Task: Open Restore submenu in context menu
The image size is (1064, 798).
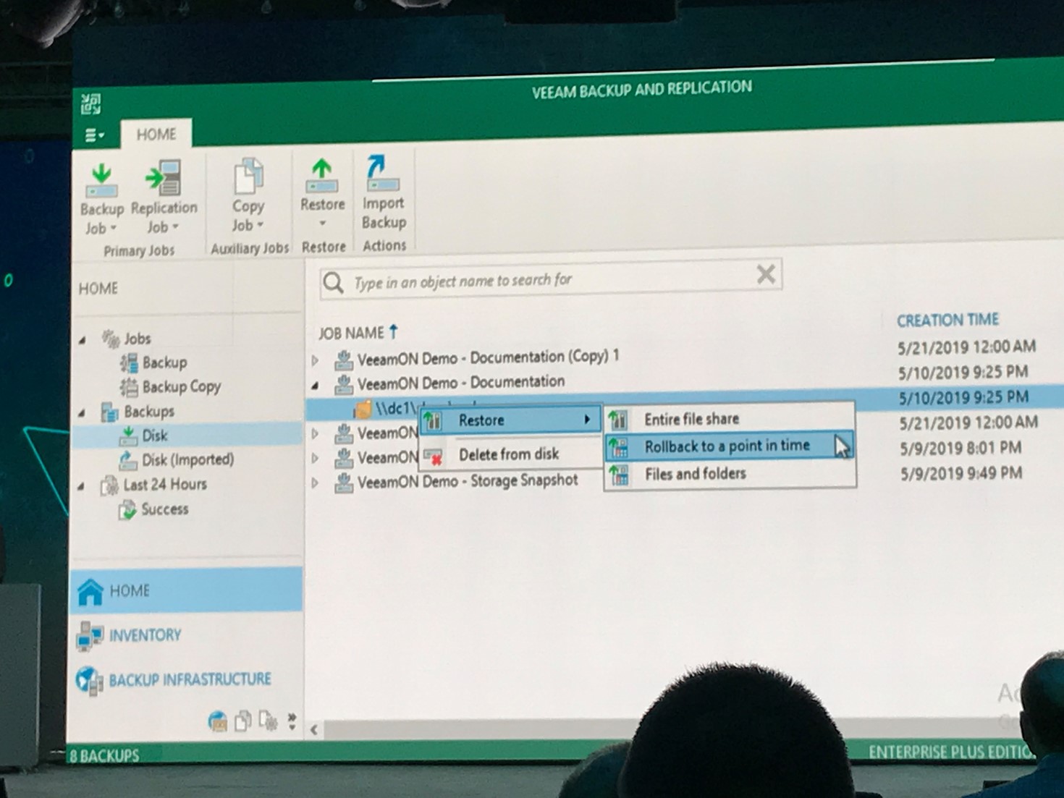Action: coord(510,420)
